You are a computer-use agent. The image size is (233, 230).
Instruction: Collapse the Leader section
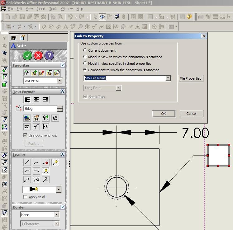click(x=62, y=155)
